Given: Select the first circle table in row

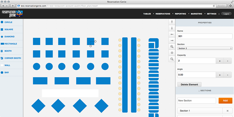Looking at the screenshot, I should 37,67.
